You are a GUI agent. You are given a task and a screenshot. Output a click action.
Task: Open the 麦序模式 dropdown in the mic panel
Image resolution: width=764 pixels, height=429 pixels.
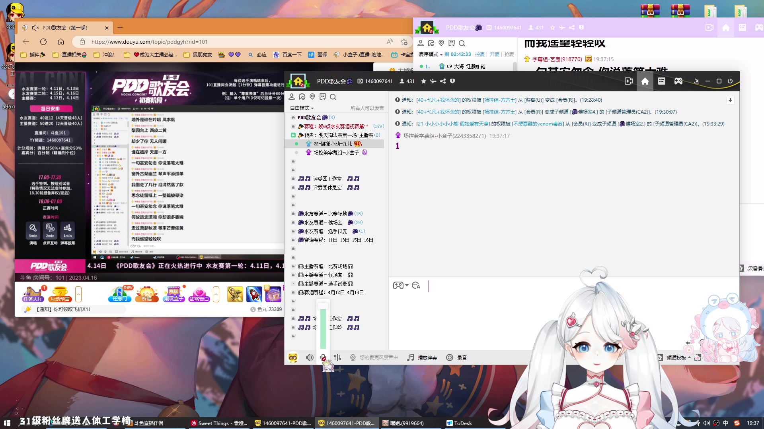tap(431, 54)
